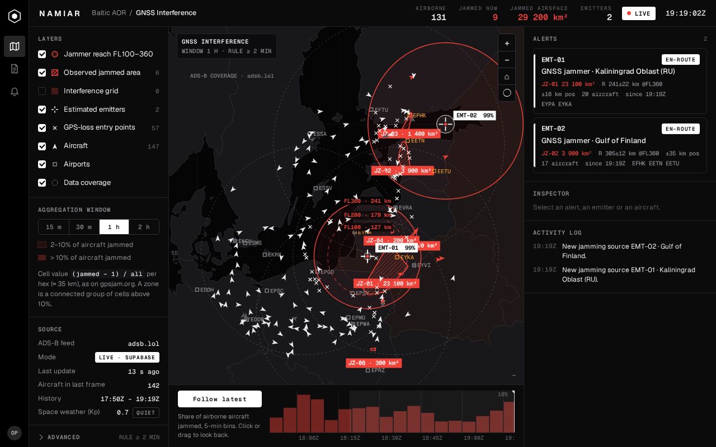Reset map to home view
Viewport: 716px width, 447px height.
[507, 77]
